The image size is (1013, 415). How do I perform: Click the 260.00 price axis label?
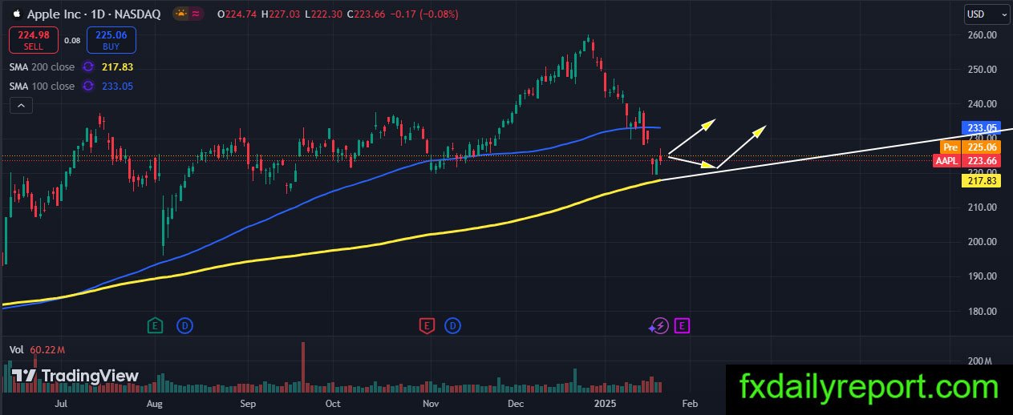point(983,35)
